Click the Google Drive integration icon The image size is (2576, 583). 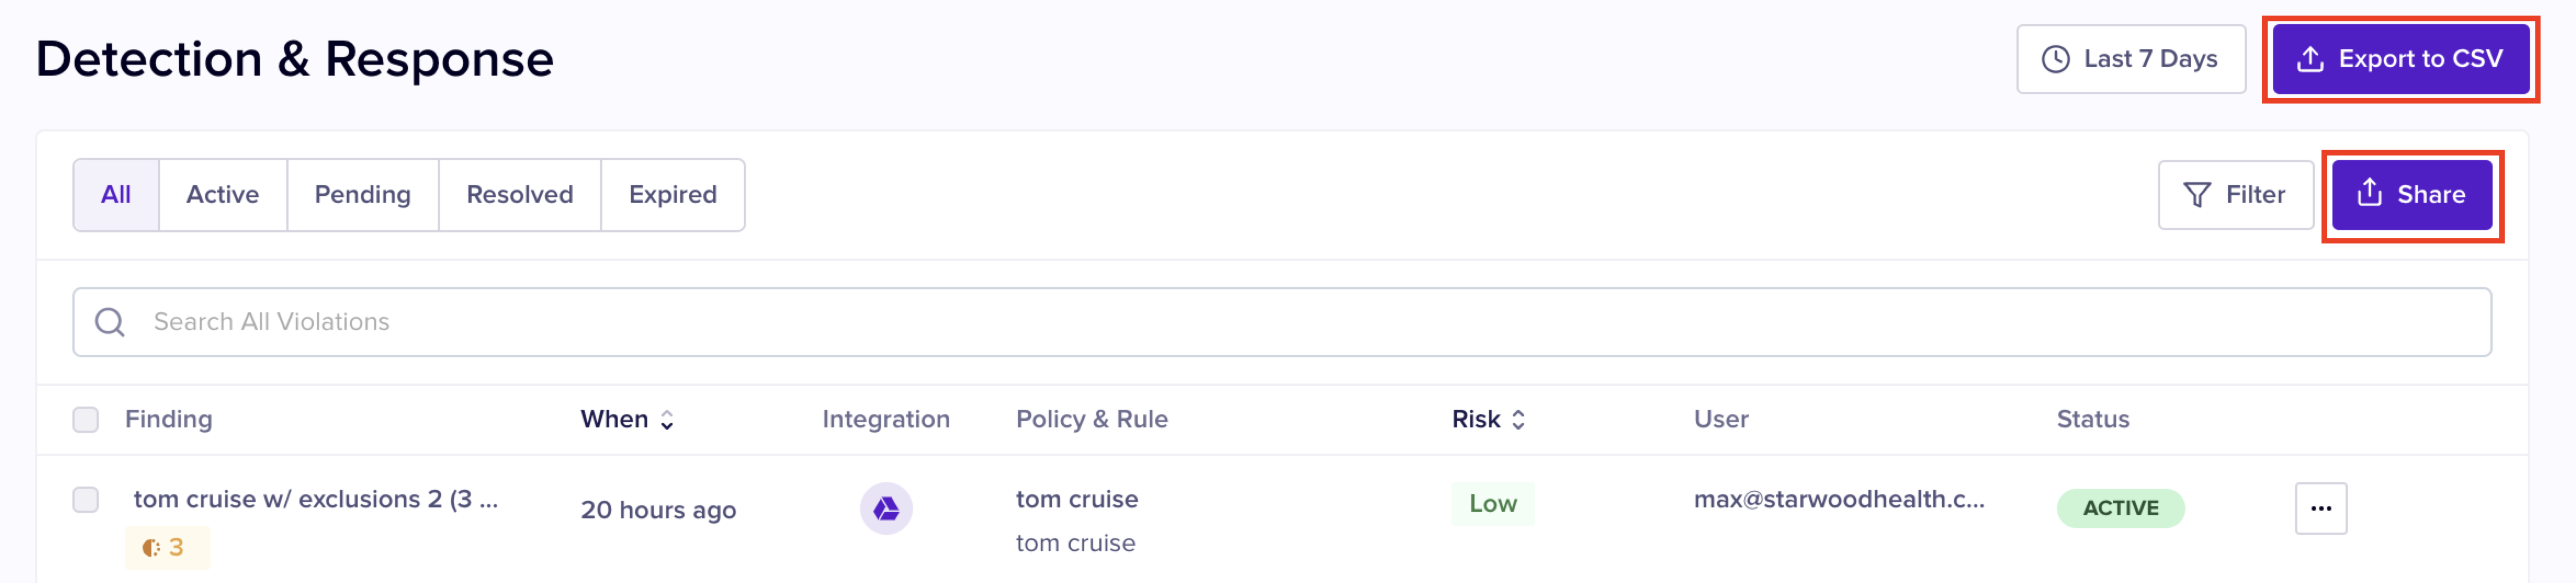pyautogui.click(x=885, y=509)
